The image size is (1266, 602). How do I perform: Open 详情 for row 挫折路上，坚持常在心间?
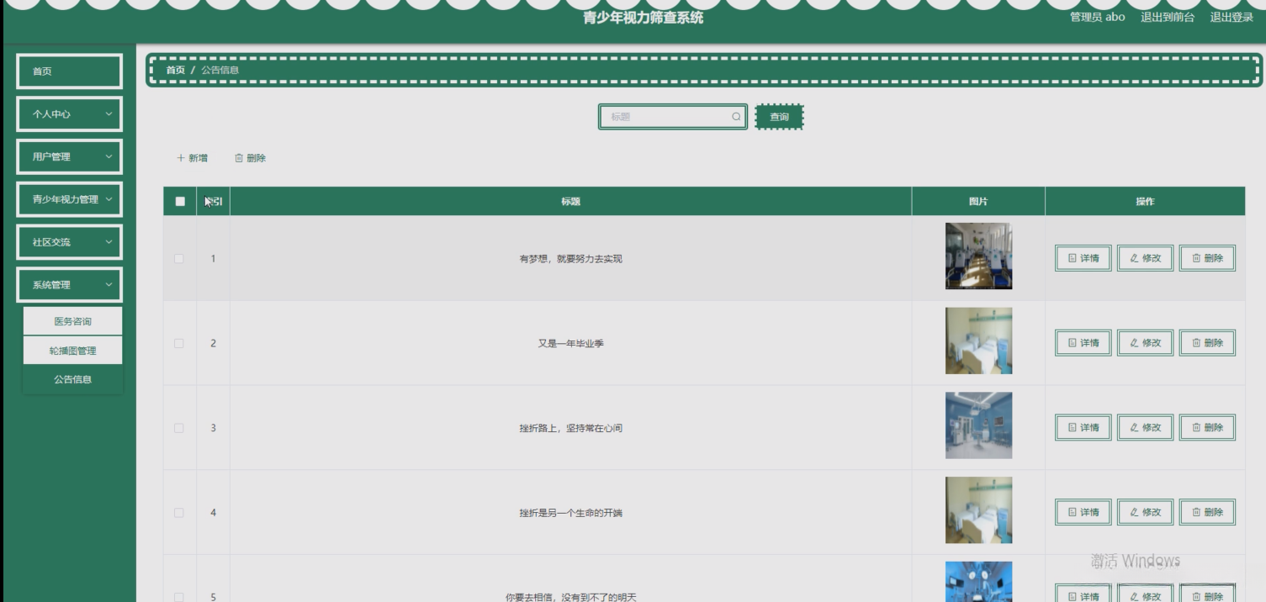[1083, 427]
